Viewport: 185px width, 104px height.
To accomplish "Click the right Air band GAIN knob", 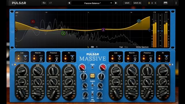I will point(163,71).
